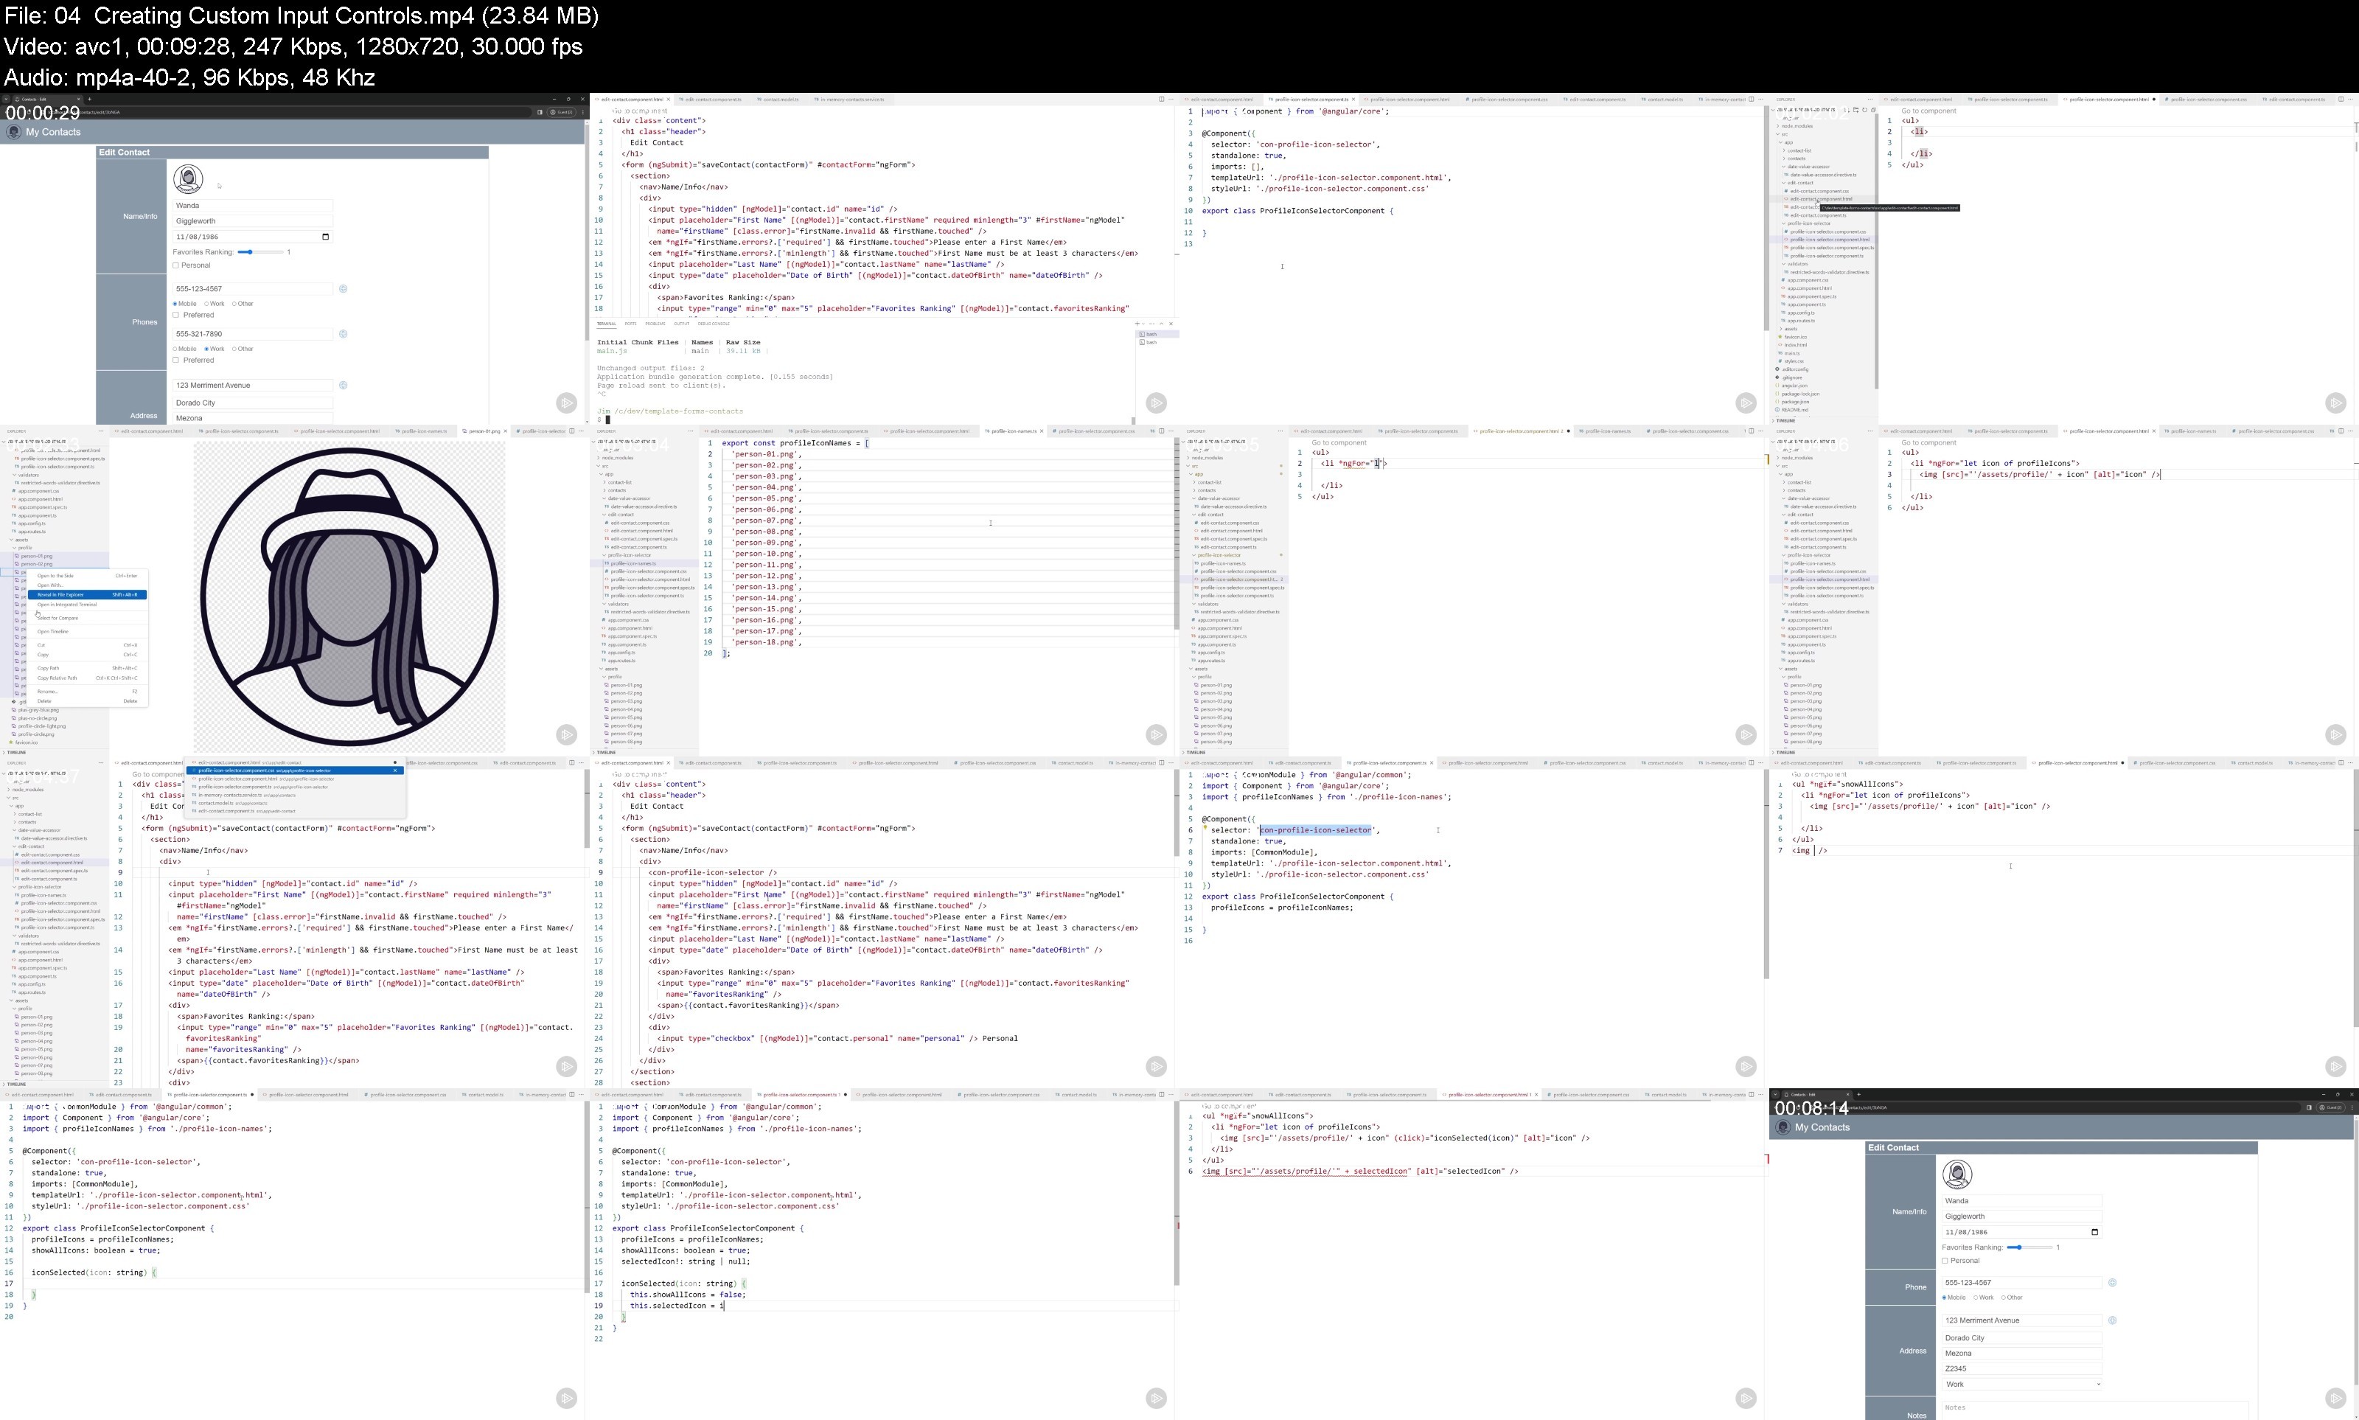The height and width of the screenshot is (1420, 2359).
Task: Choose Reveal in File Explorer entry
Action: [x=87, y=594]
